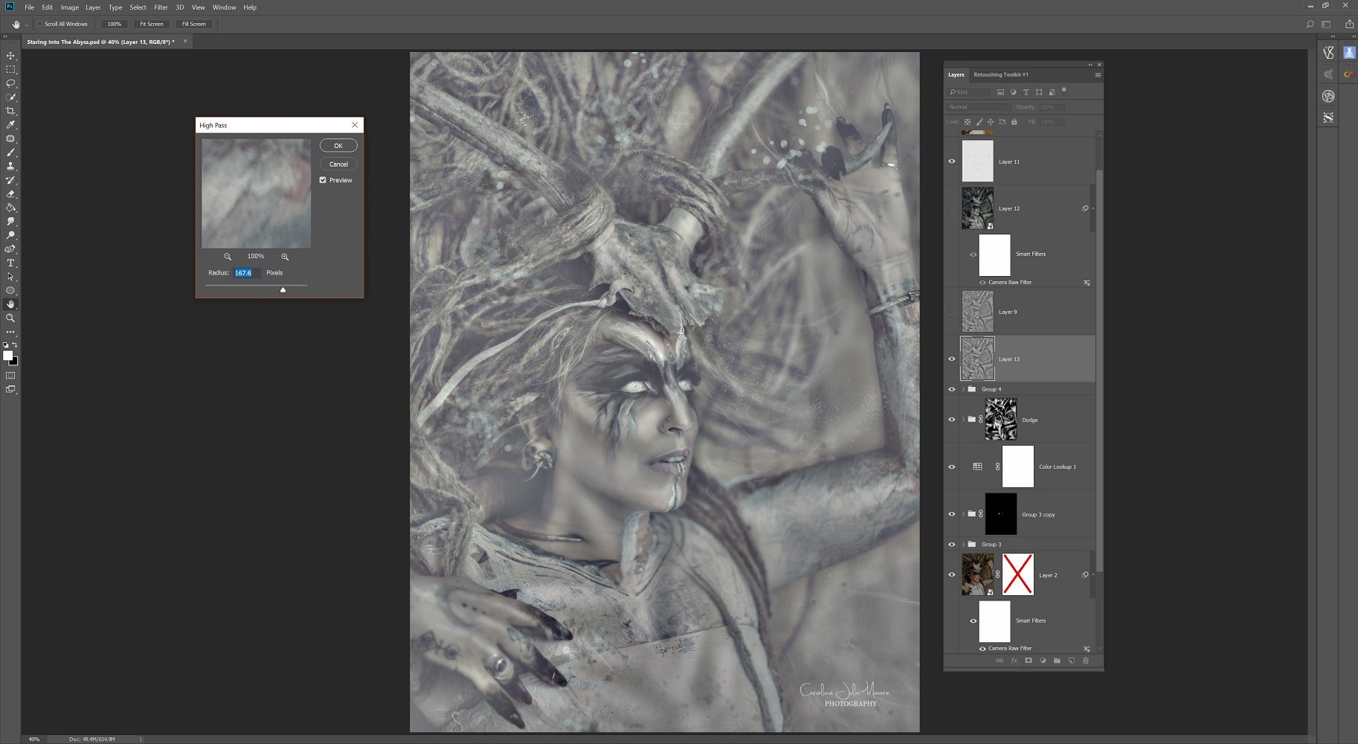Screen dimensions: 1358x744
Task: Switch to Retouching Toolkit #1 tab
Action: [x=1000, y=74]
